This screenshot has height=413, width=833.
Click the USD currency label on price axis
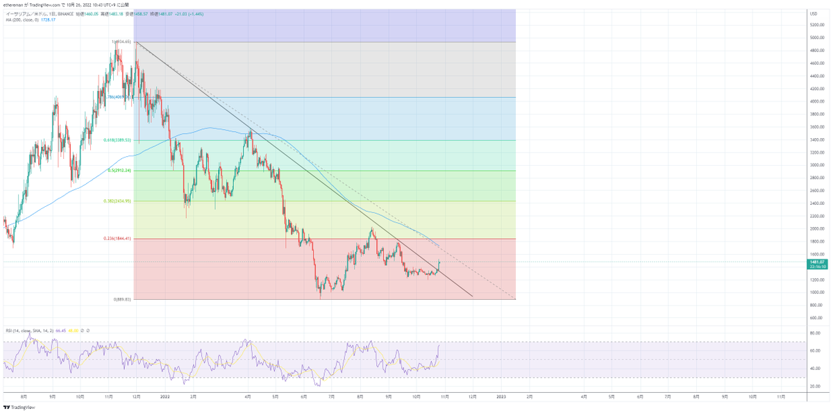coord(813,13)
